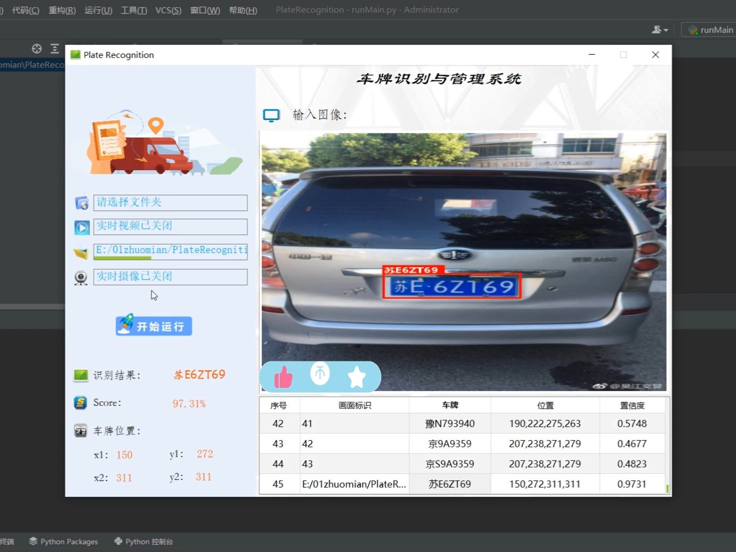Image resolution: width=736 pixels, height=552 pixels.
Task: Click the real-time video play icon
Action: pos(82,227)
